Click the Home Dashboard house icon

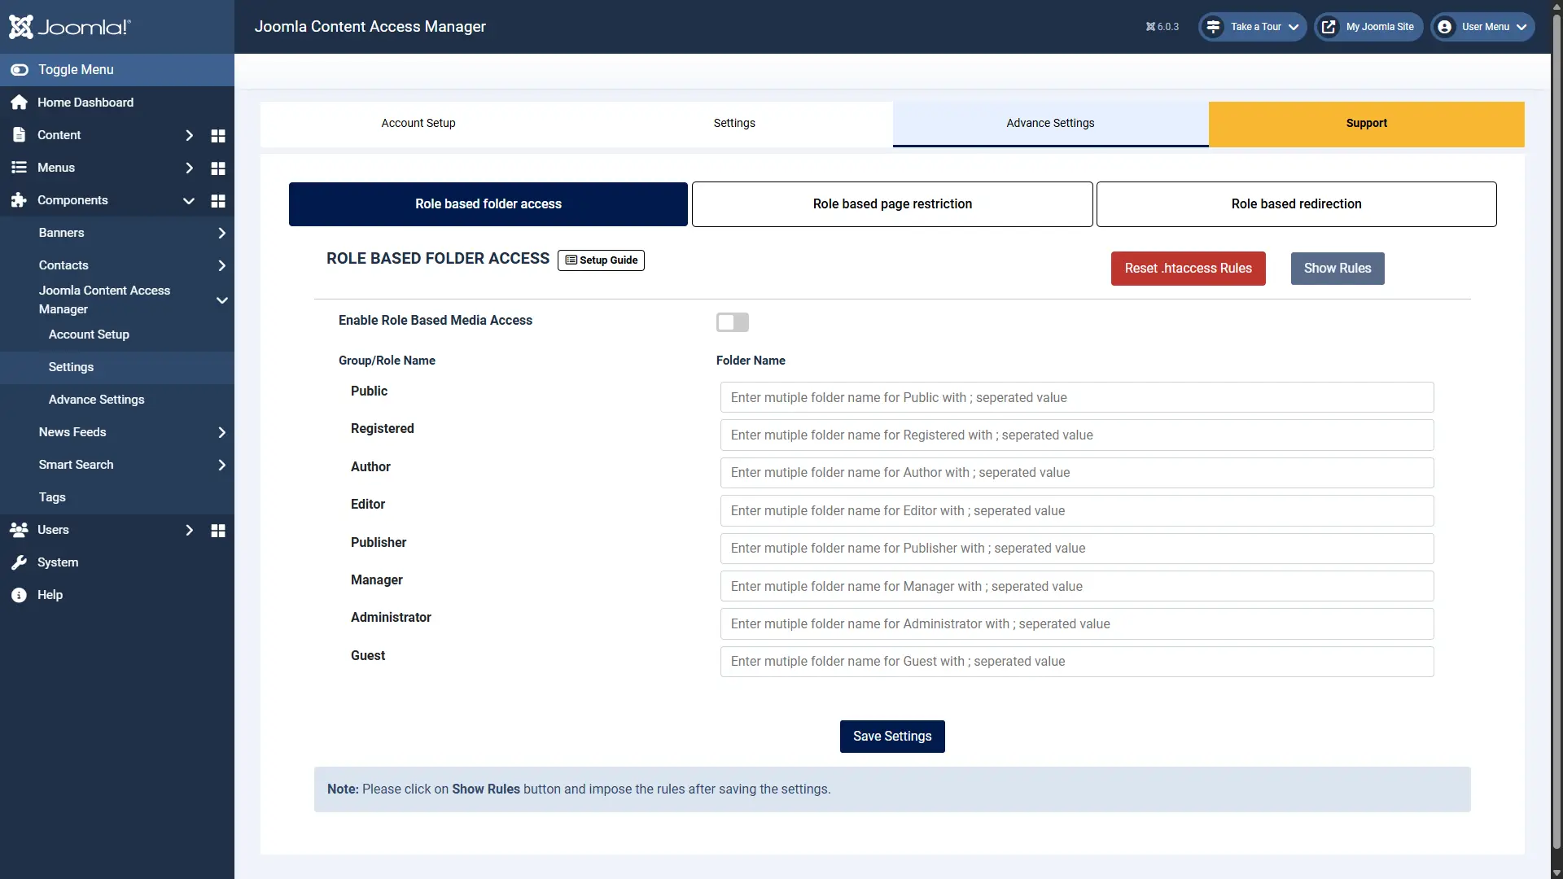click(20, 103)
